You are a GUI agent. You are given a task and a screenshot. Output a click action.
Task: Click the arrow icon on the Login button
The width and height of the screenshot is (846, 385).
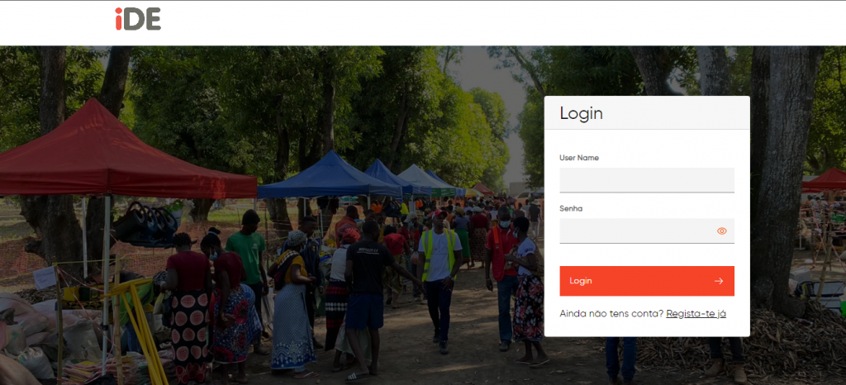pos(719,281)
